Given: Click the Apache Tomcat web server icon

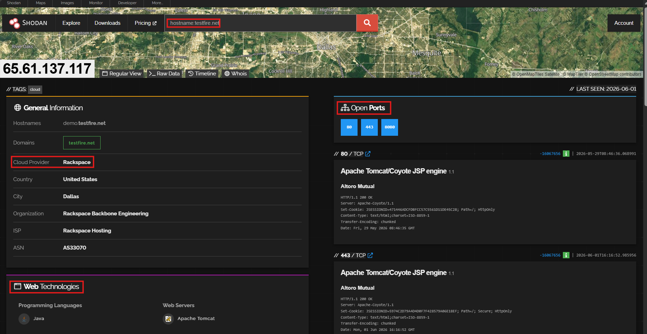Looking at the screenshot, I should 168,319.
